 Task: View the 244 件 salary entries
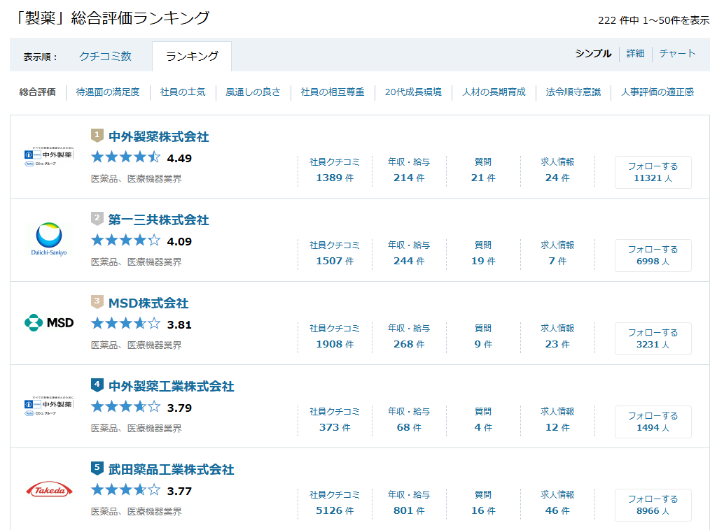coord(409,261)
